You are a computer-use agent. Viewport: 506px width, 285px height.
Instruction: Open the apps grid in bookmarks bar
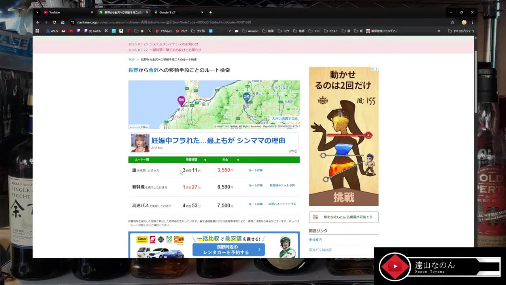coord(38,31)
